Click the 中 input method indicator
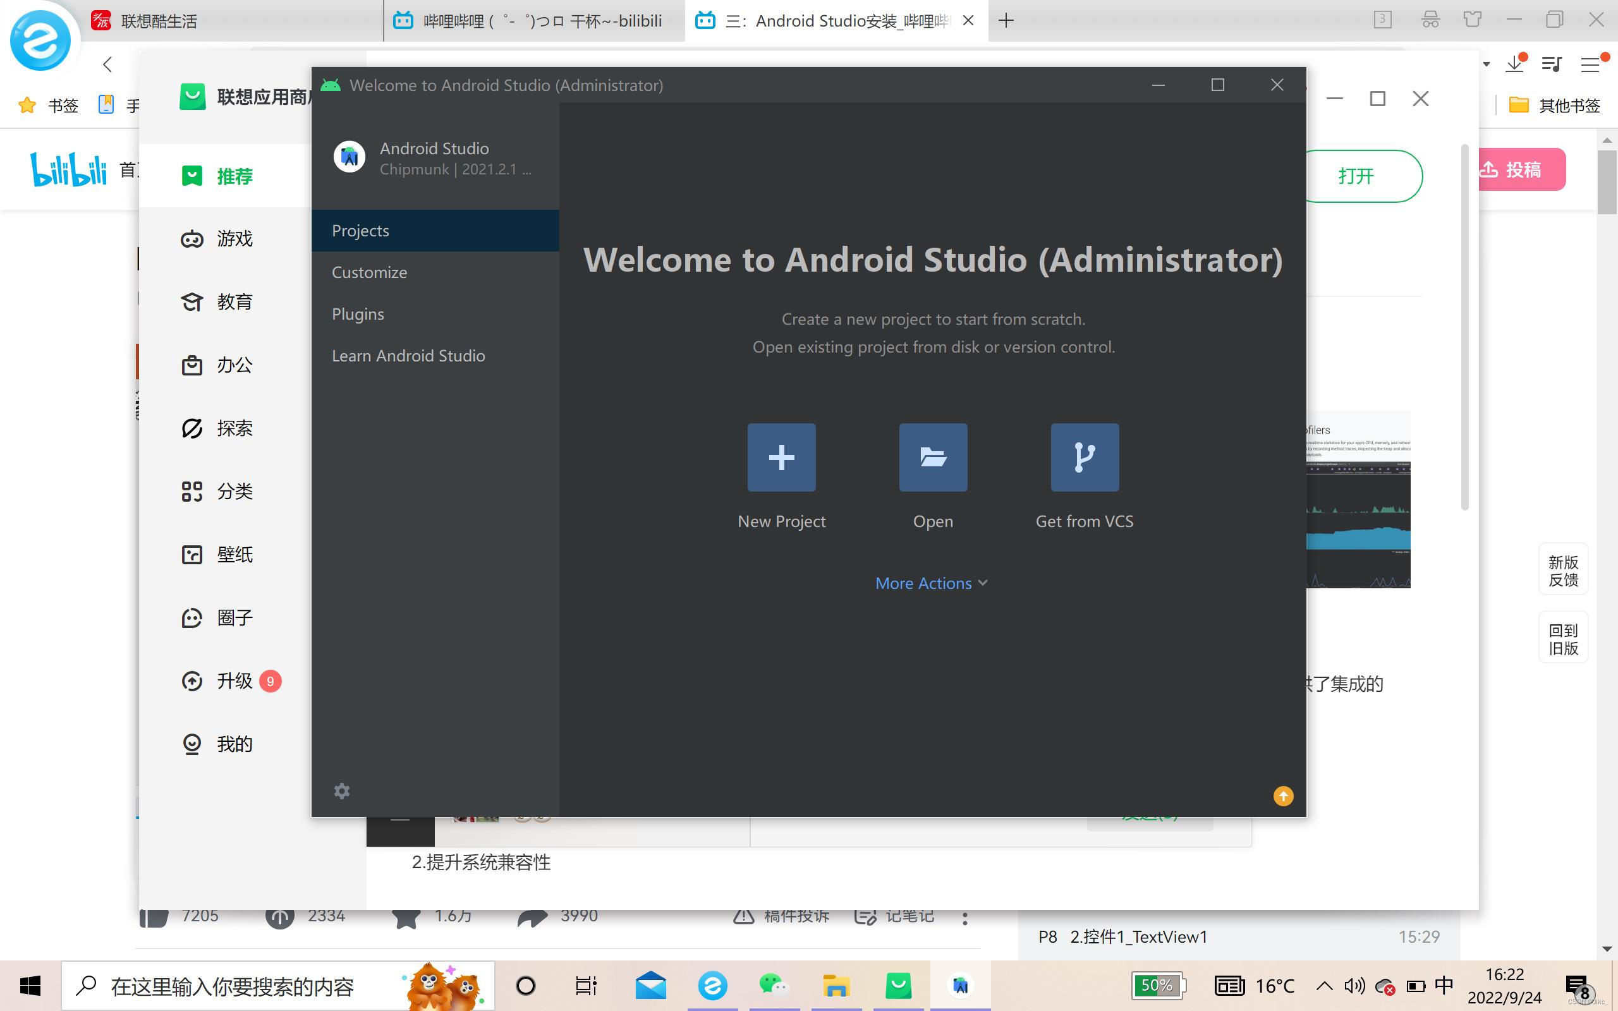The height and width of the screenshot is (1011, 1618). [x=1444, y=986]
